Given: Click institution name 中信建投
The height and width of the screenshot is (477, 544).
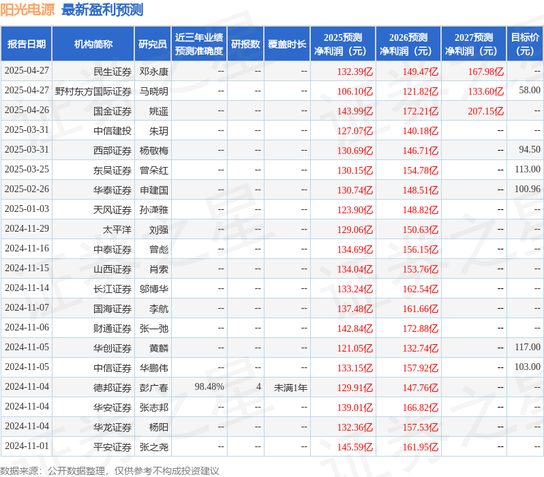Looking at the screenshot, I should (112, 131).
